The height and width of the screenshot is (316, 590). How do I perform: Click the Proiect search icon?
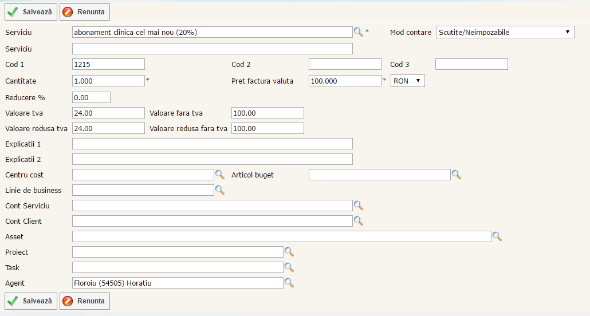[x=289, y=252]
